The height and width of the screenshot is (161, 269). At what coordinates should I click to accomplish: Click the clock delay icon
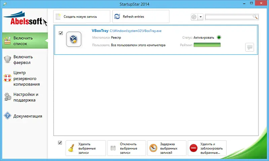tap(153, 148)
